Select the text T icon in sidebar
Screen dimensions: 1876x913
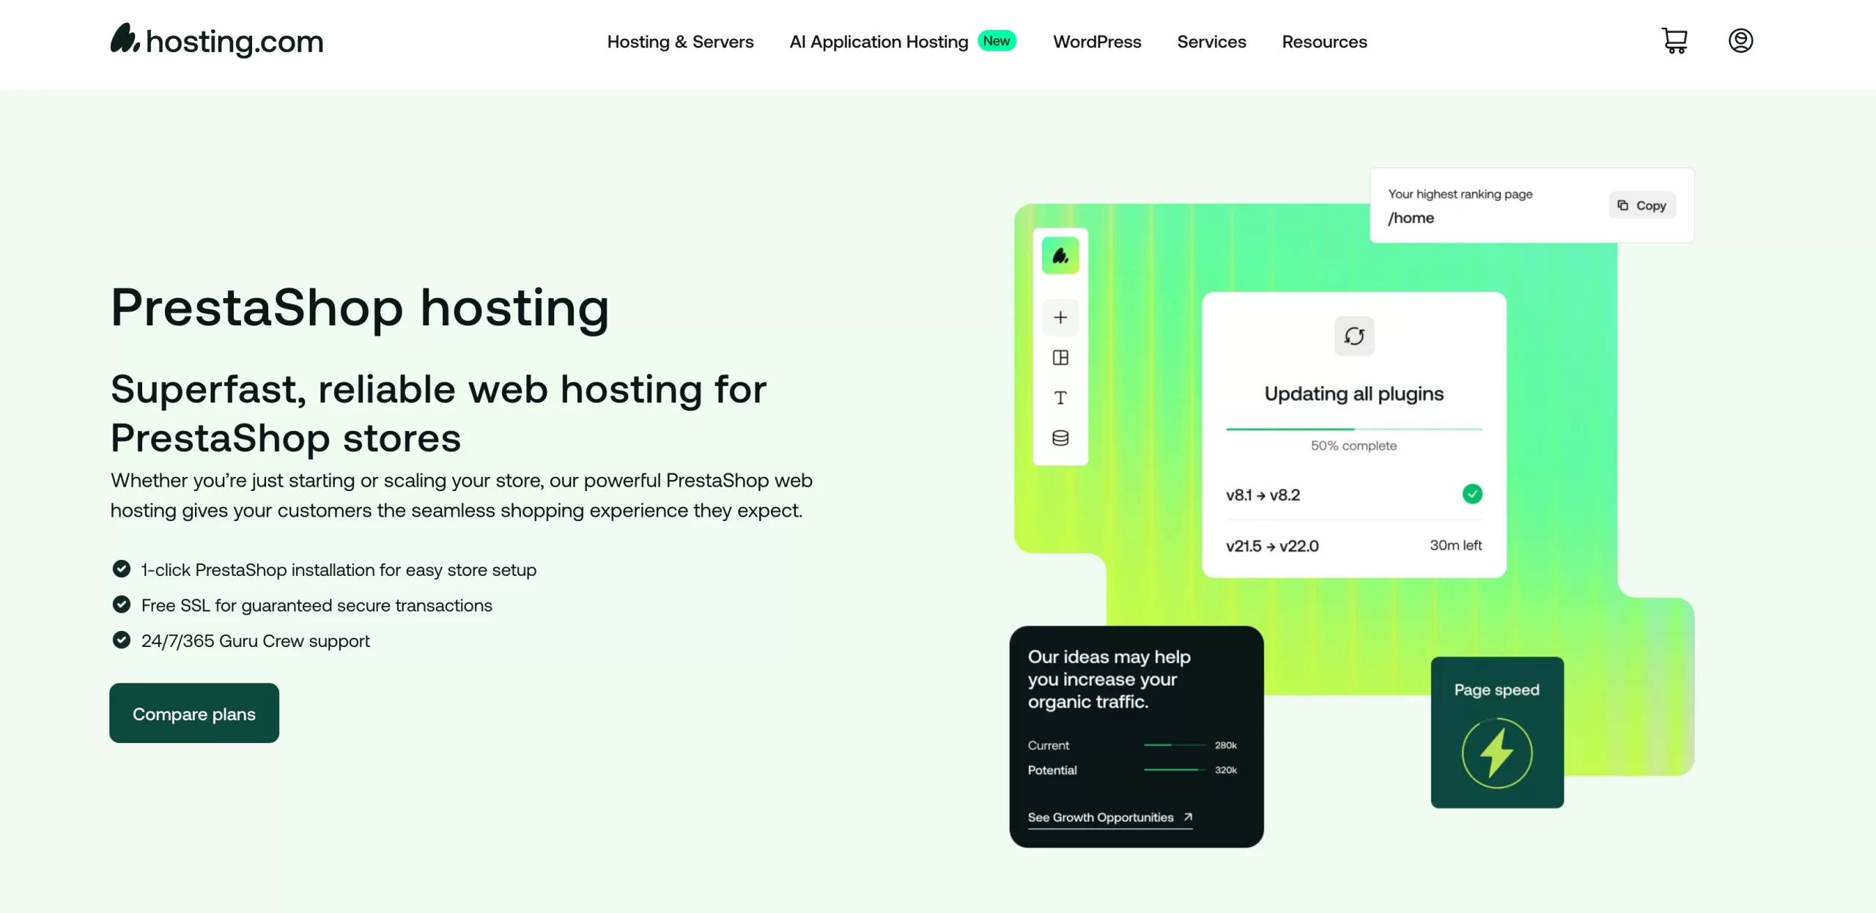[1060, 398]
